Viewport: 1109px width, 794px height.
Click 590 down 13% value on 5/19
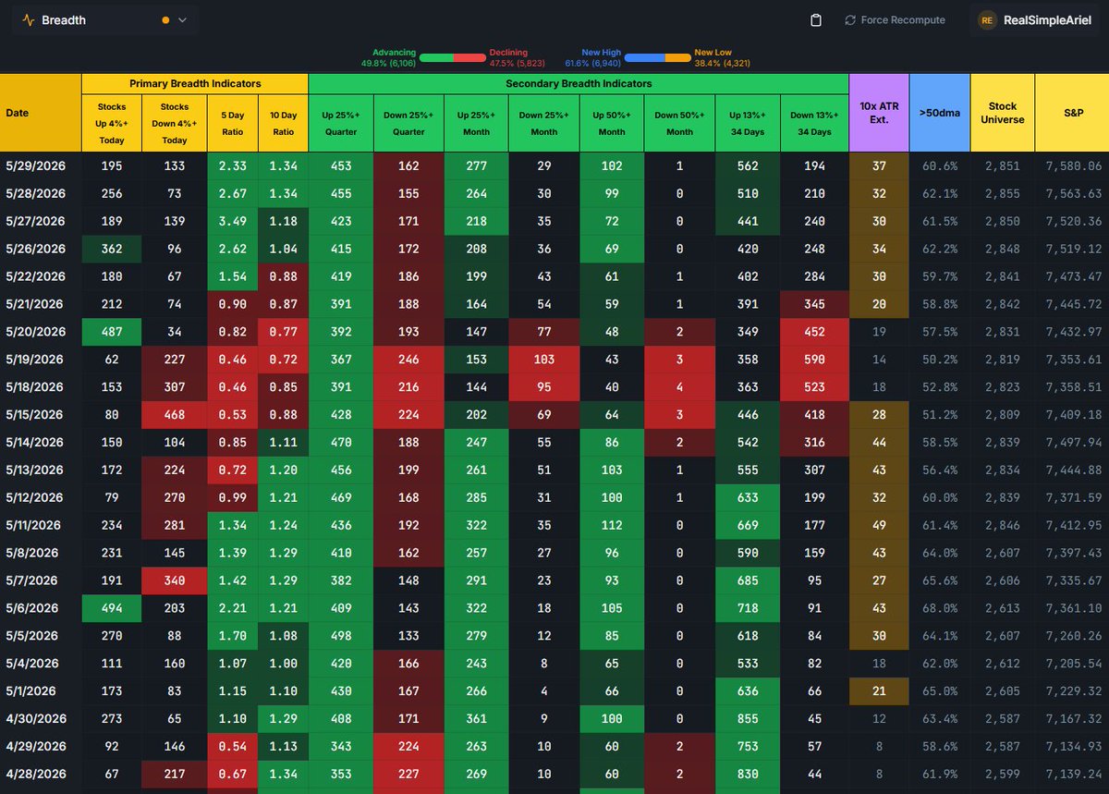tap(814, 360)
